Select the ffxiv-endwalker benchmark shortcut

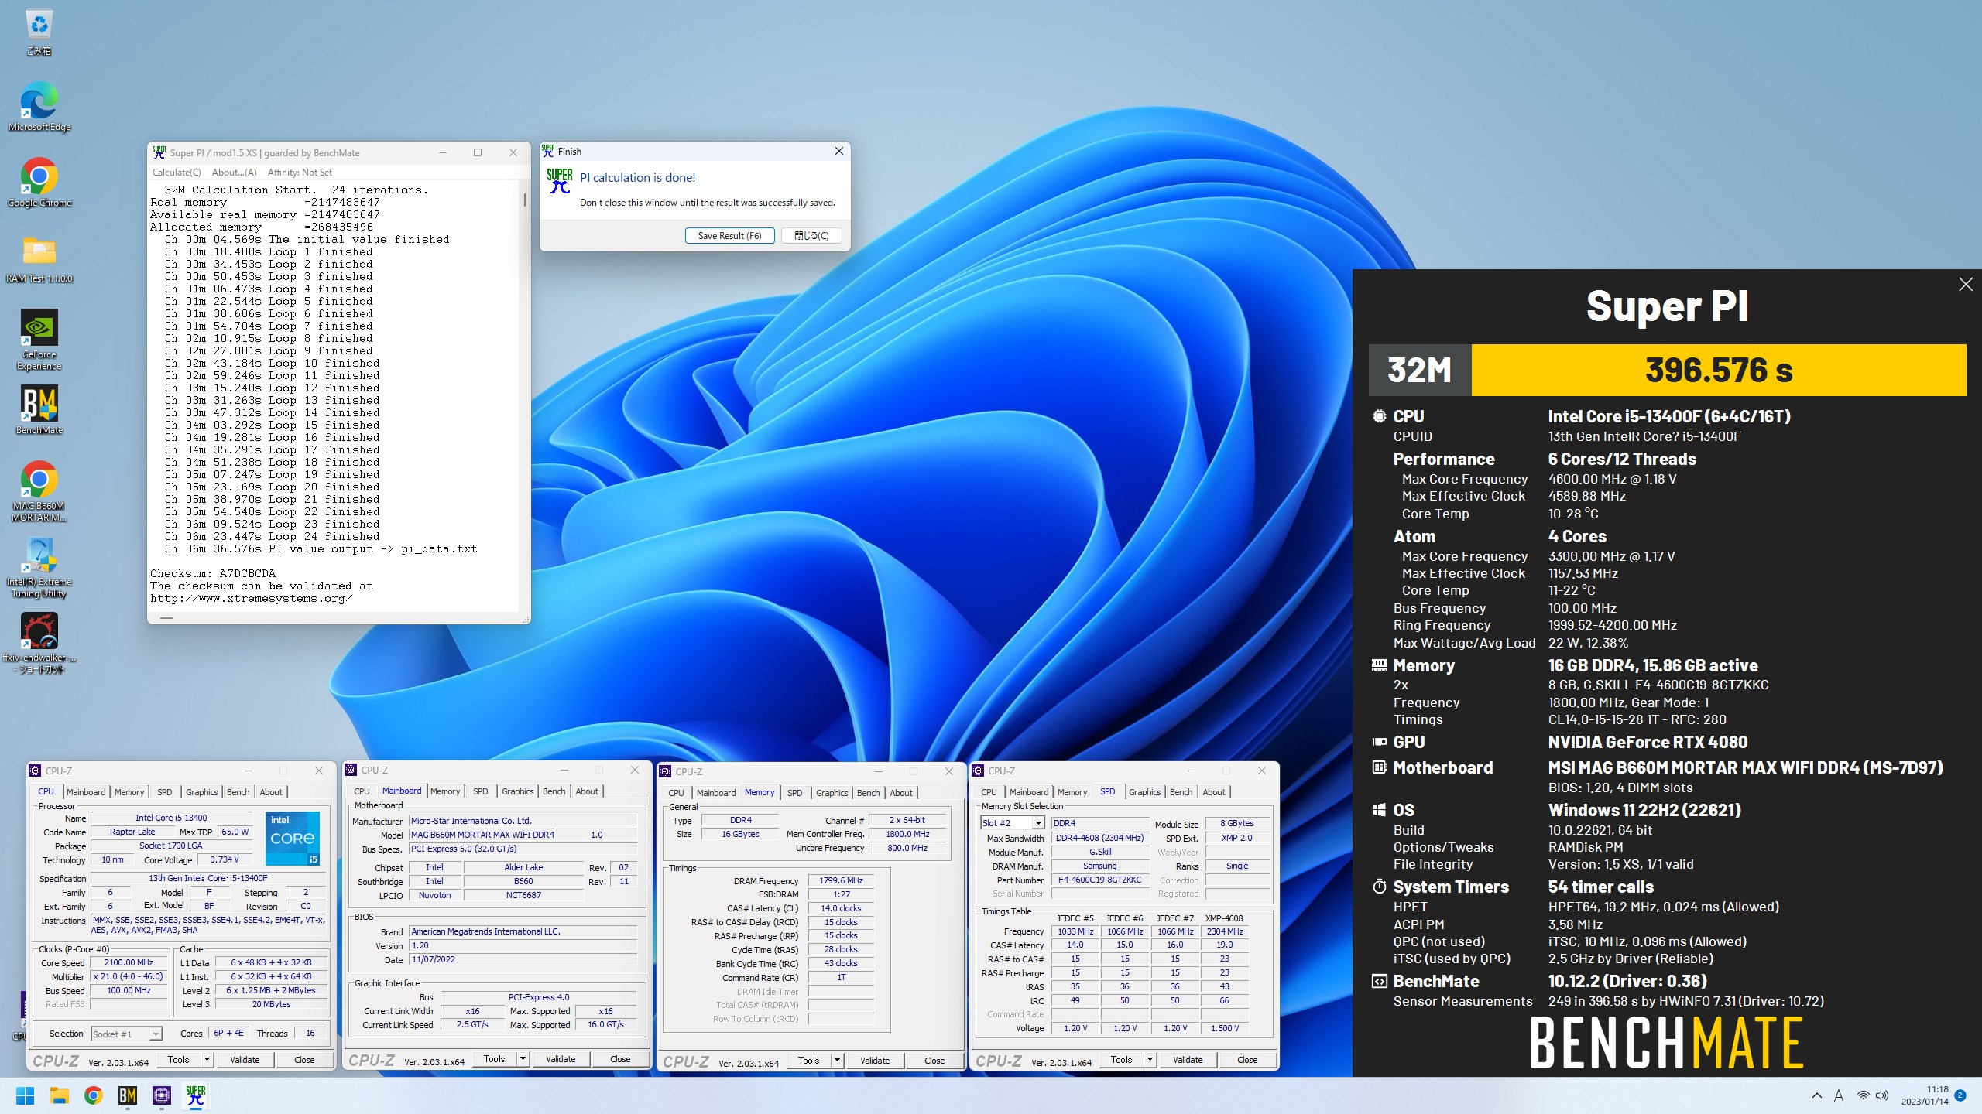[39, 643]
